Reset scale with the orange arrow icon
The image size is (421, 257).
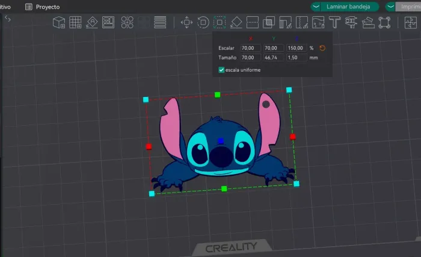click(323, 48)
